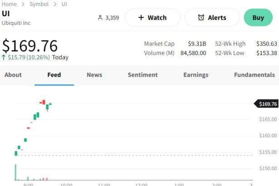The height and width of the screenshot is (186, 279).
Task: Click the $169.76 current price chart tag
Action: tap(267, 104)
